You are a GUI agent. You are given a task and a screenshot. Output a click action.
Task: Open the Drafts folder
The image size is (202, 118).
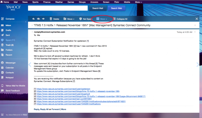coord(8,30)
